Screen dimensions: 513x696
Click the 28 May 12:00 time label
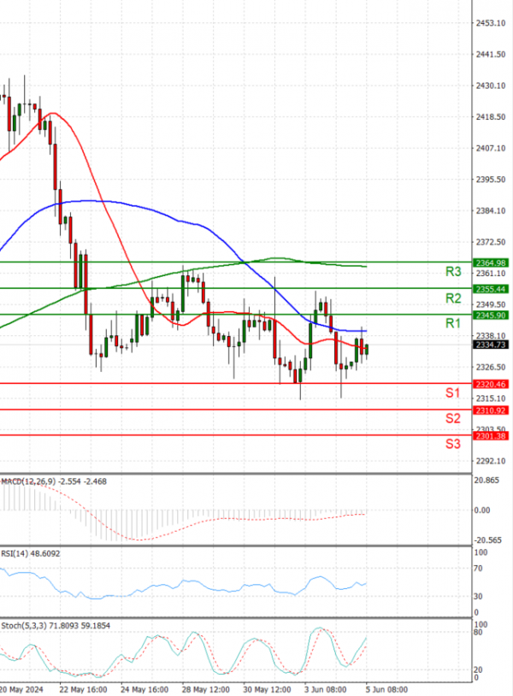[x=205, y=689]
